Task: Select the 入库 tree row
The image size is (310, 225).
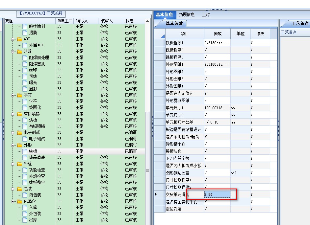Action: pos(74,208)
